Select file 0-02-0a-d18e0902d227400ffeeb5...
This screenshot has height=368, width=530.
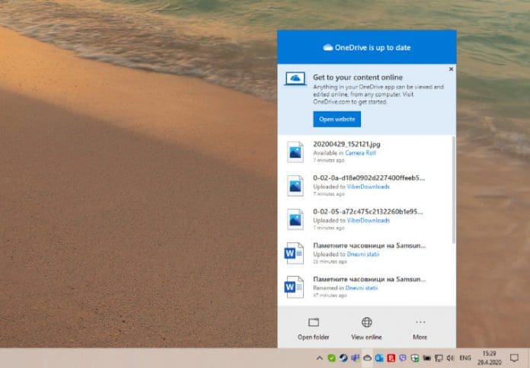369,178
